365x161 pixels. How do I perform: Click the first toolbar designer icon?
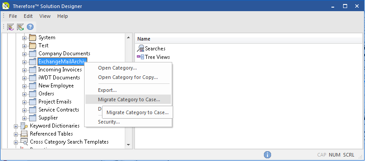[x=10, y=27]
